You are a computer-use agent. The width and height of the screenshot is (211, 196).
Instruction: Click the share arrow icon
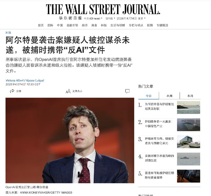[12, 91]
